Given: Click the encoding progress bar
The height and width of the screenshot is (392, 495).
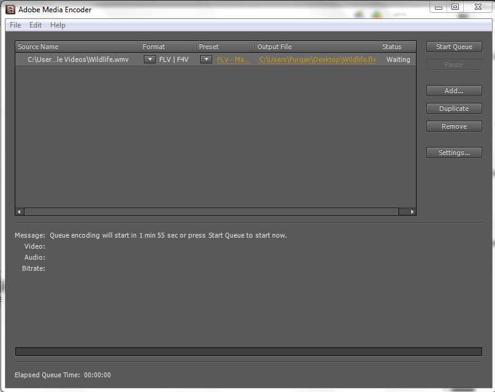Looking at the screenshot, I should pos(249,352).
